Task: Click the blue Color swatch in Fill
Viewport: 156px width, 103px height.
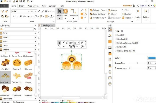Action: [152, 58]
